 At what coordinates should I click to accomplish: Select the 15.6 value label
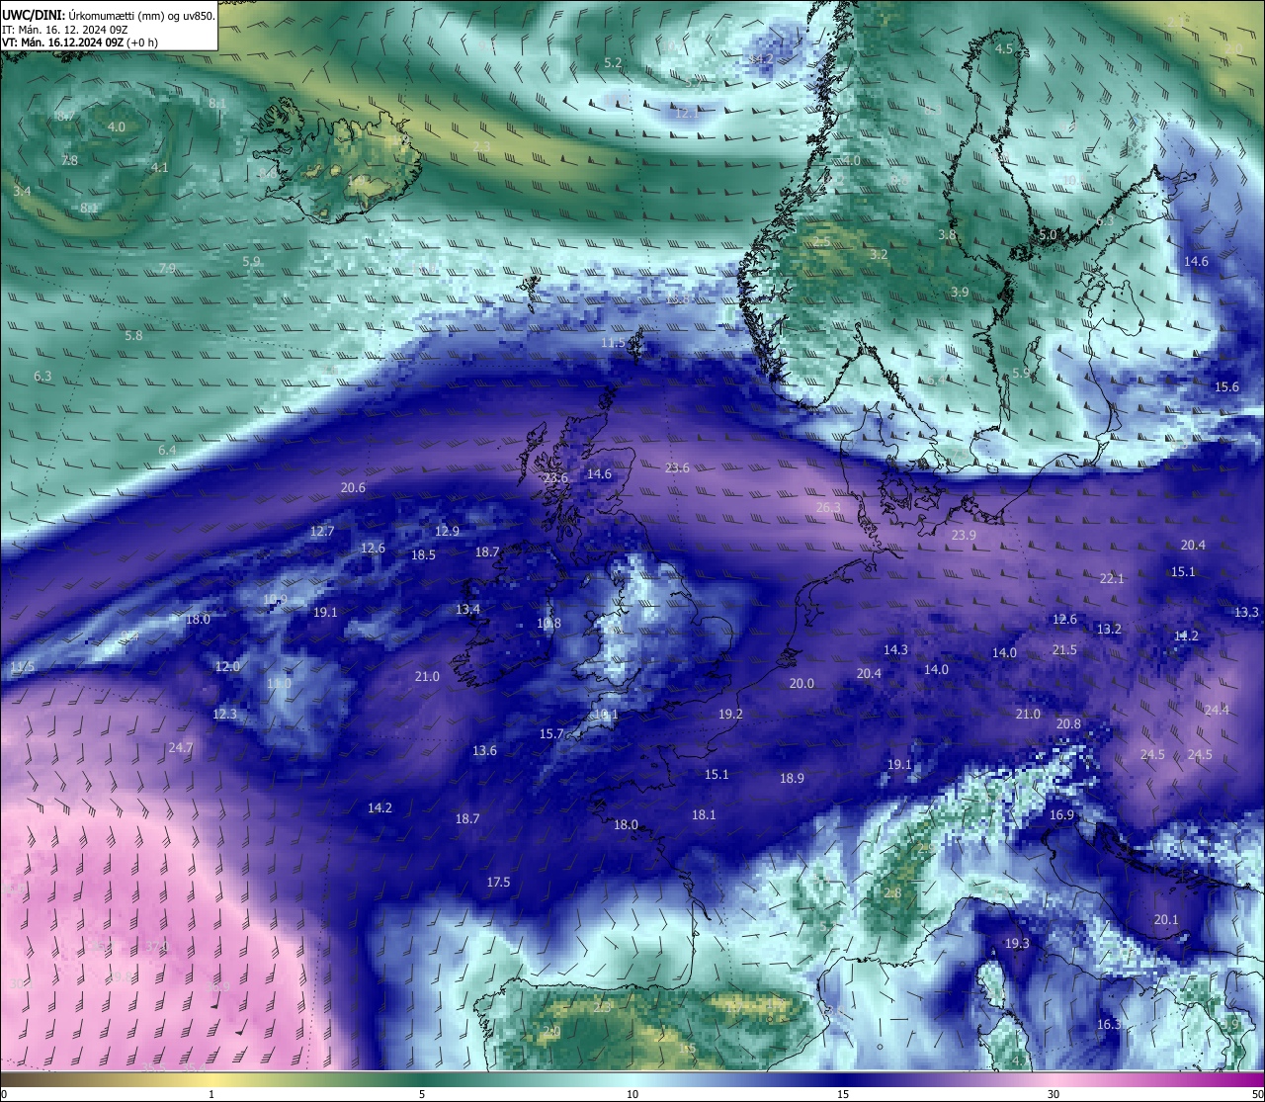tap(1226, 387)
